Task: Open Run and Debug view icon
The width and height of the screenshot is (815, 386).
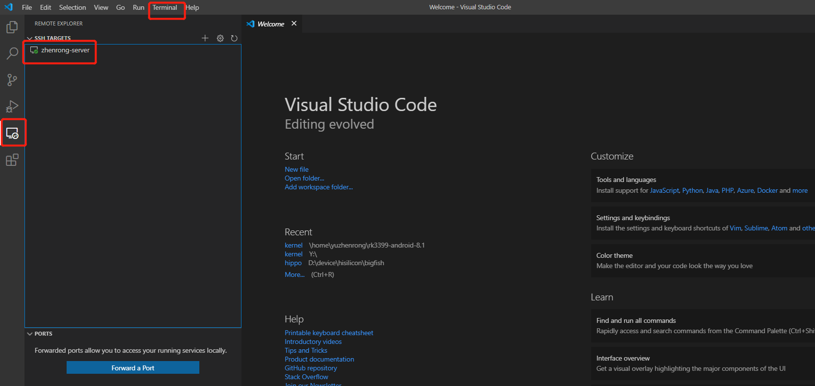Action: 12,106
